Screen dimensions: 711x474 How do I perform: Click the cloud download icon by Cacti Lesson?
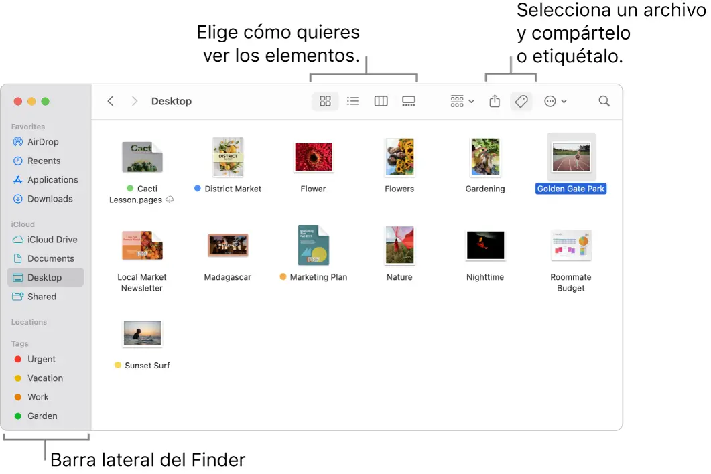(170, 200)
